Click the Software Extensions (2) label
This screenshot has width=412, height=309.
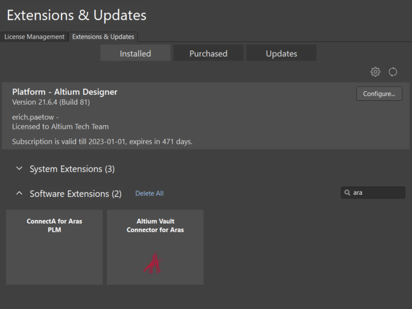point(76,194)
